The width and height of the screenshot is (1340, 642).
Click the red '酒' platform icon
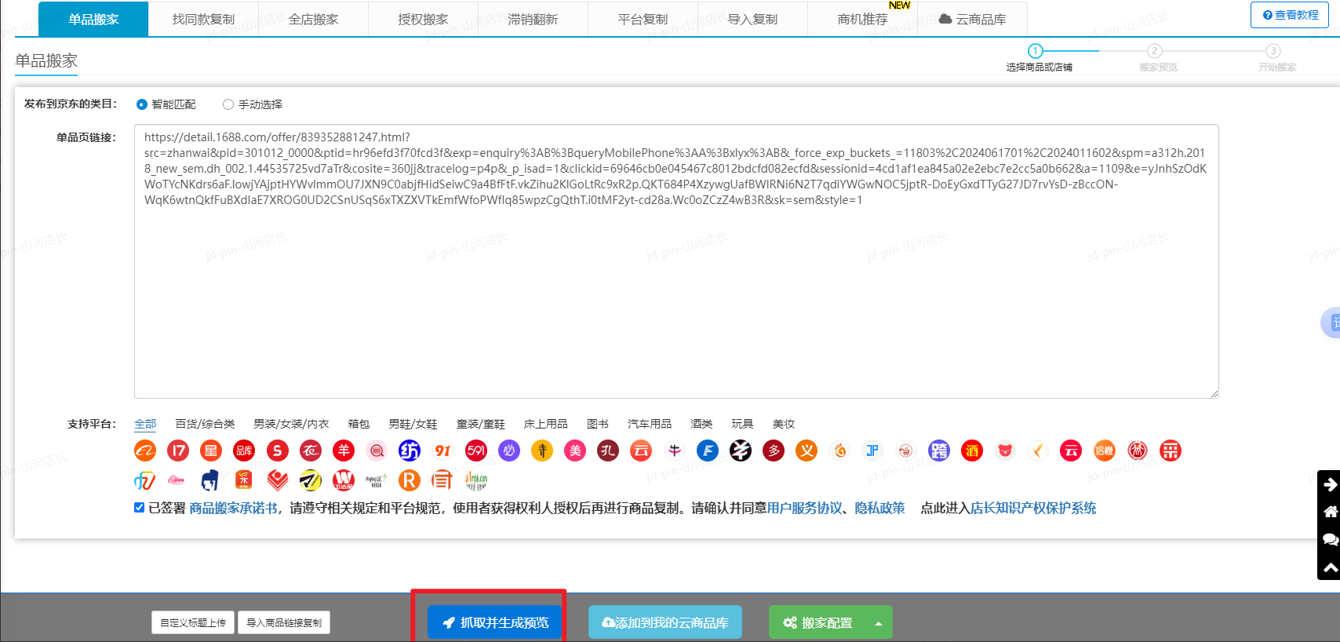coord(972,450)
